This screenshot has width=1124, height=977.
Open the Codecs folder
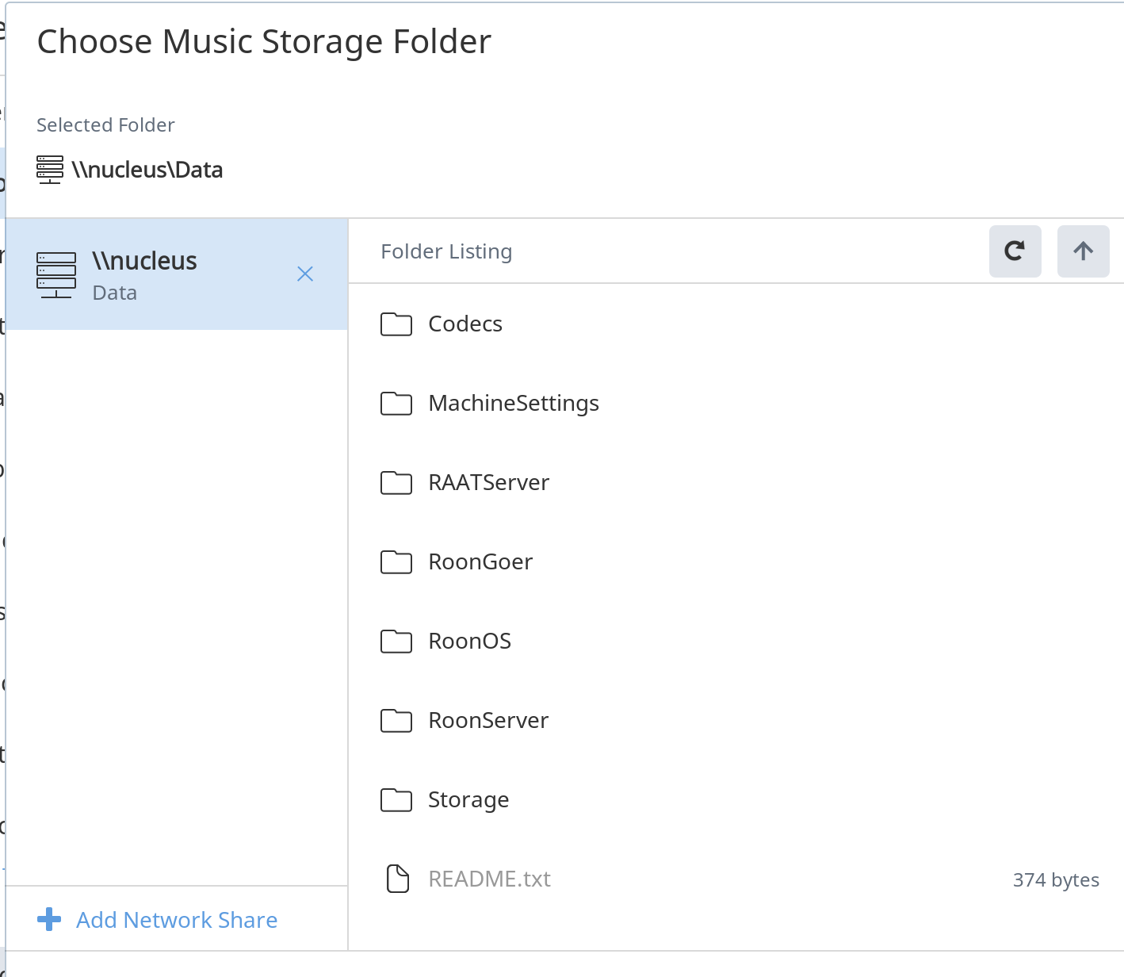465,324
